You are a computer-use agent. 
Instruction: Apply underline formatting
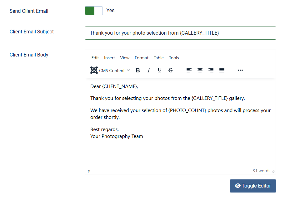(x=160, y=70)
